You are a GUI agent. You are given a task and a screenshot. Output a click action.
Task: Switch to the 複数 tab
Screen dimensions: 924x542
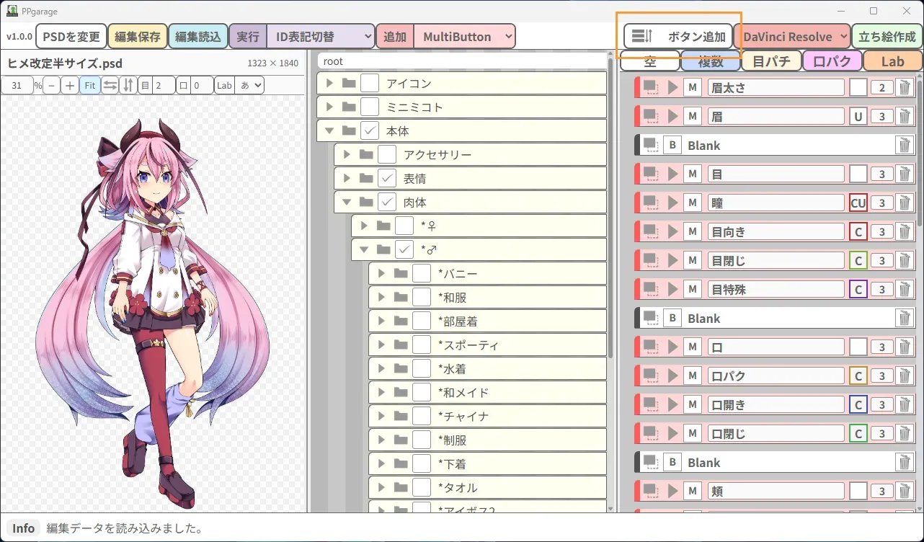click(x=711, y=61)
